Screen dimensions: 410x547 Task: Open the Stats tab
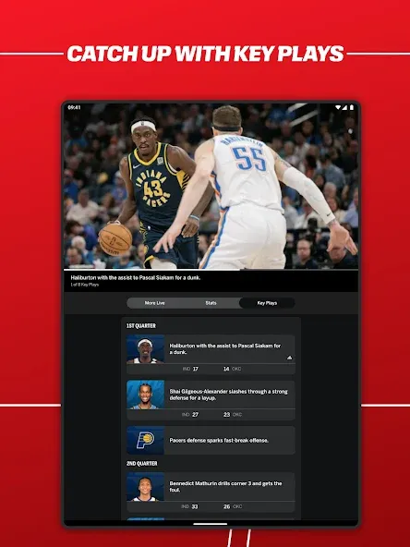pos(211,303)
